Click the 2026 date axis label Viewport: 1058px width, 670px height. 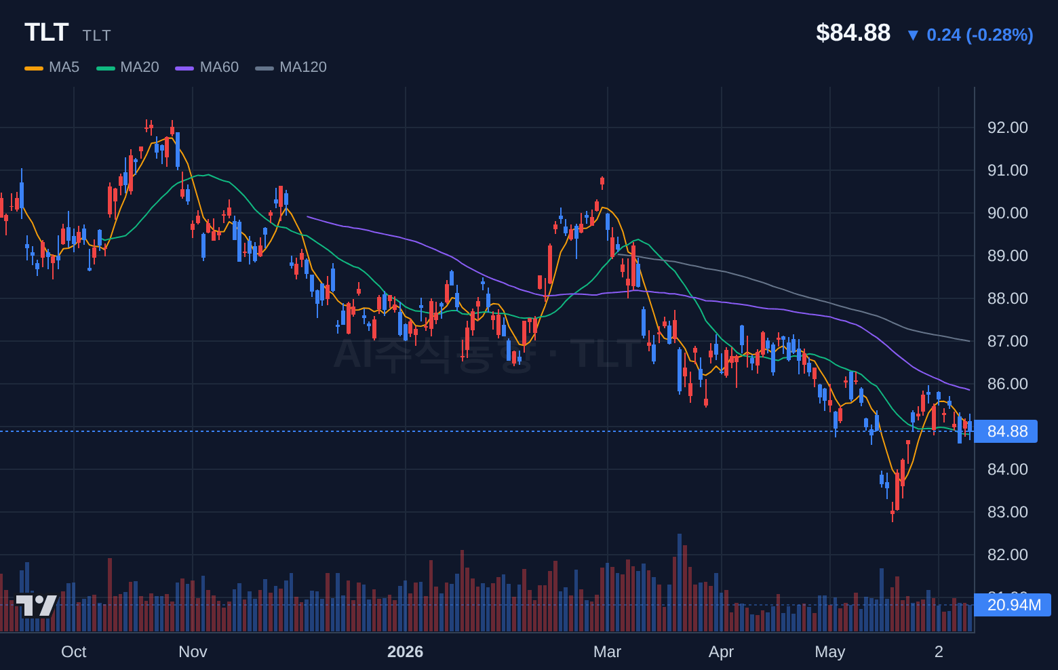tap(405, 652)
